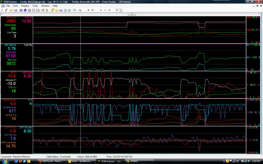Switch to Inbox mail taskbar window
This screenshot has height=164, width=263.
(81, 161)
